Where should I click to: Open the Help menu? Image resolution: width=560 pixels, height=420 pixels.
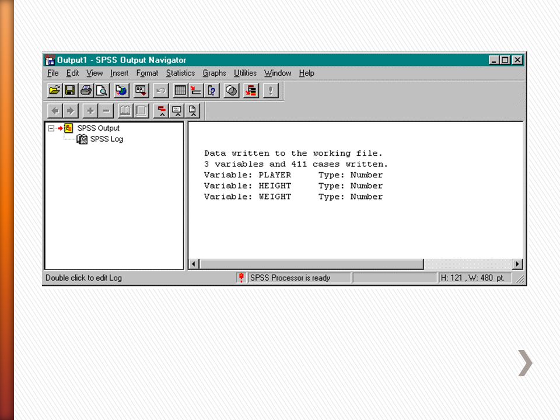[307, 73]
